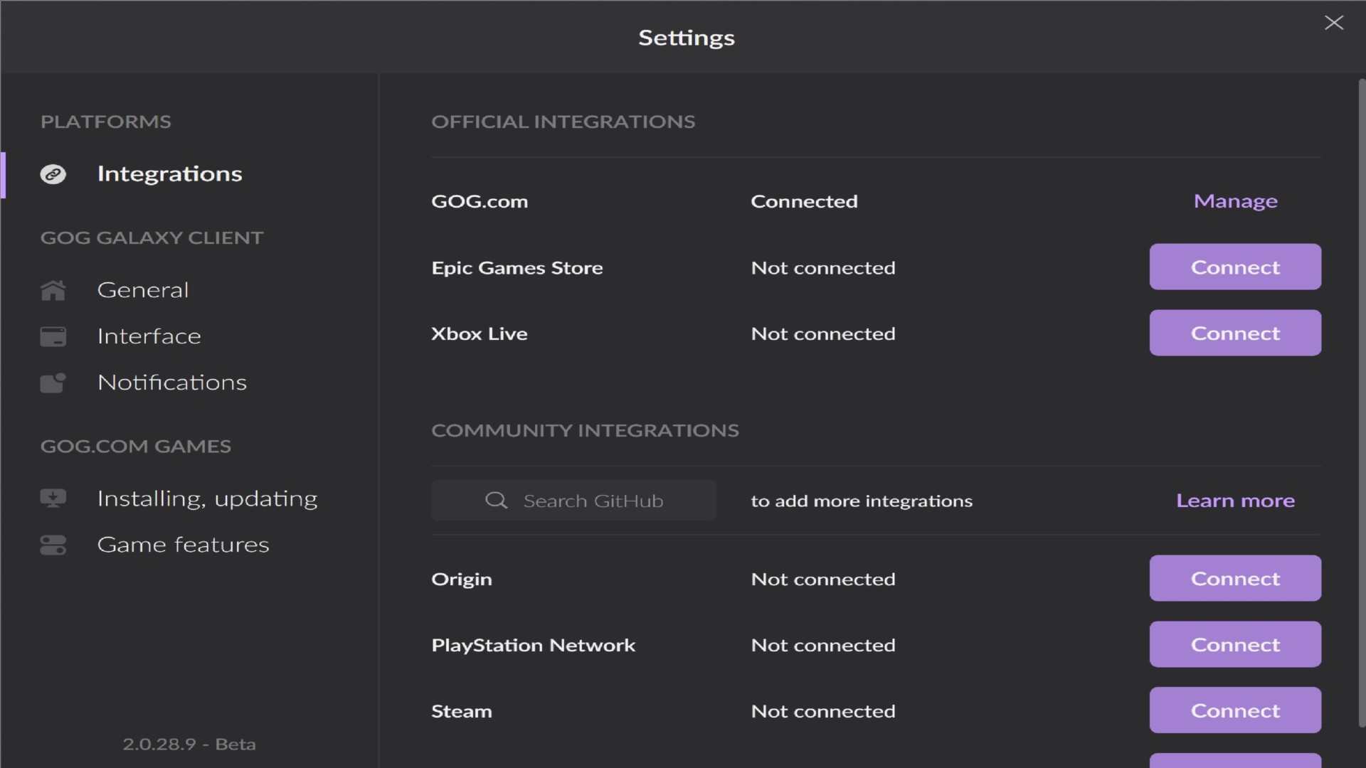Image resolution: width=1366 pixels, height=768 pixels.
Task: Click the magnifier icon in GitHub search
Action: pyautogui.click(x=496, y=501)
